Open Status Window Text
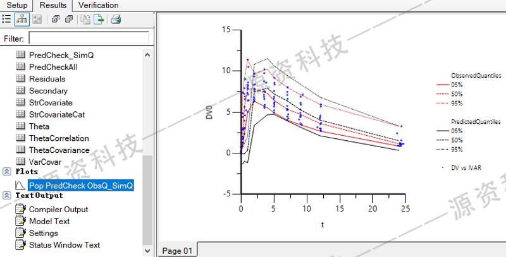This screenshot has width=506, height=257. click(x=65, y=245)
